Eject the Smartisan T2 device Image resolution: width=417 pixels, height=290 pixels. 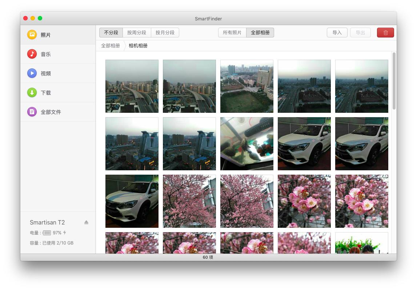(86, 222)
